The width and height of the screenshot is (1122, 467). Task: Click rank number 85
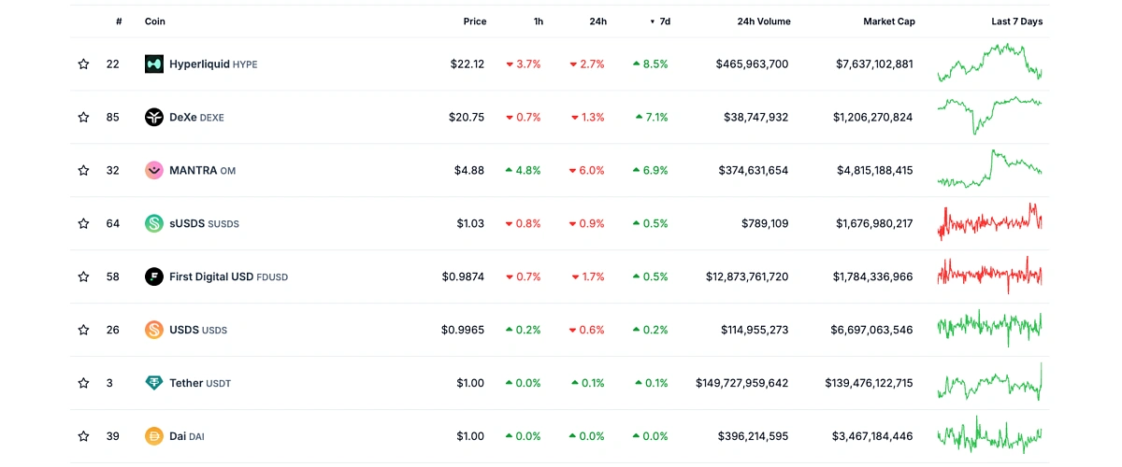113,118
